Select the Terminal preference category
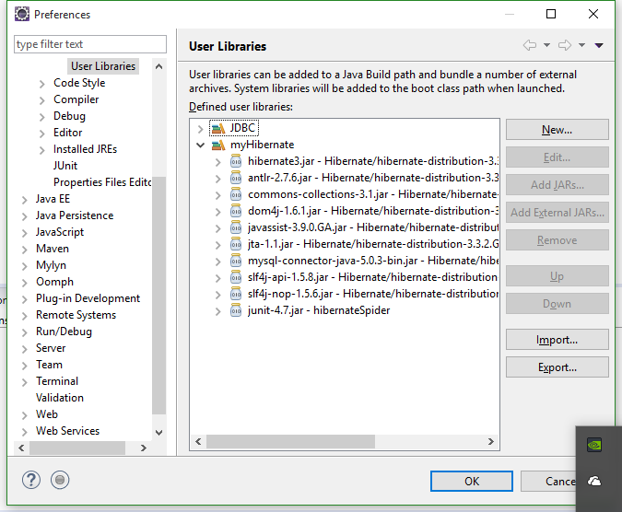Viewport: 622px width, 512px height. [57, 381]
